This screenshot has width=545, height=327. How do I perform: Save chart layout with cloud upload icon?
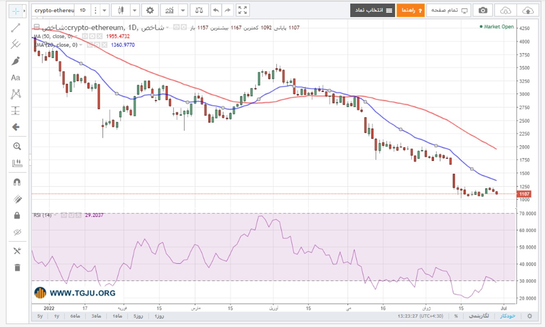pyautogui.click(x=528, y=10)
